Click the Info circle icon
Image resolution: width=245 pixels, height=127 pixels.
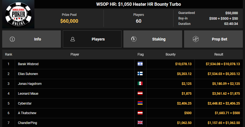pos(12,39)
